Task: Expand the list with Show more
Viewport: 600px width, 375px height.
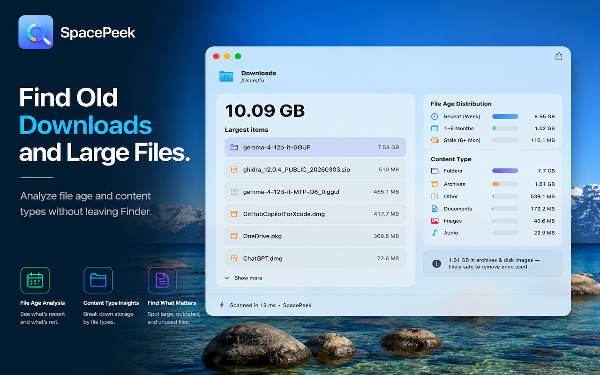Action: [x=244, y=278]
